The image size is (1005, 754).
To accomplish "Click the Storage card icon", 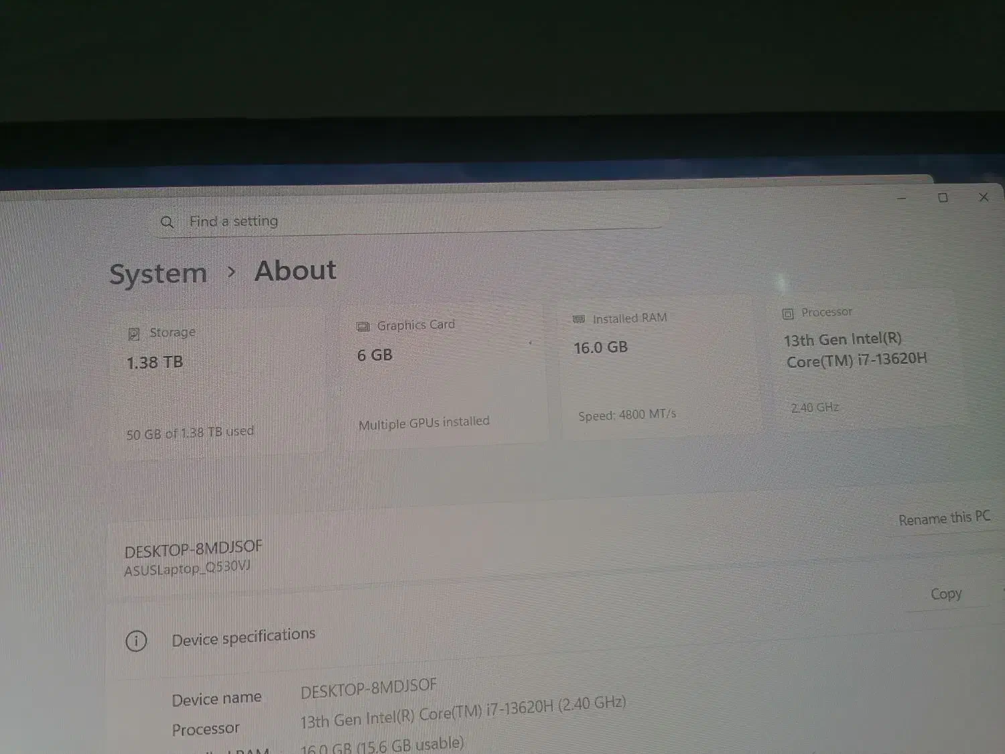I will (x=134, y=334).
